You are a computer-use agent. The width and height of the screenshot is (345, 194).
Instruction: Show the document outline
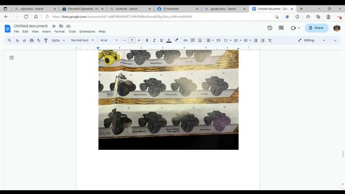(11, 58)
